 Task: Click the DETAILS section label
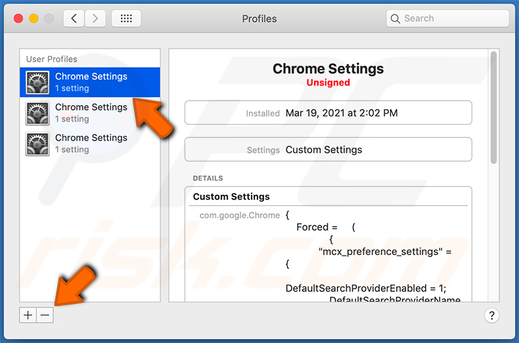(x=208, y=178)
